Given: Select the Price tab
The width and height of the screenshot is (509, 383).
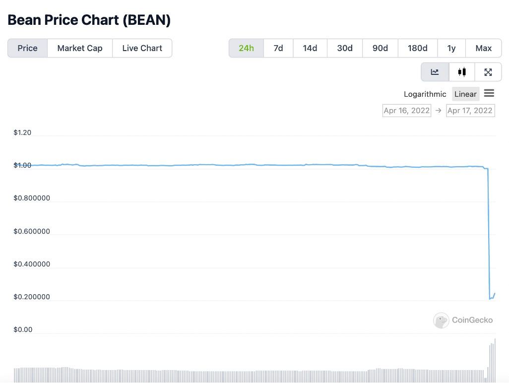Looking at the screenshot, I should click(28, 48).
